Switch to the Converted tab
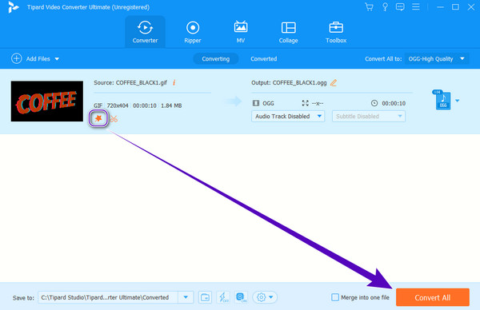480x310 pixels. tap(263, 58)
